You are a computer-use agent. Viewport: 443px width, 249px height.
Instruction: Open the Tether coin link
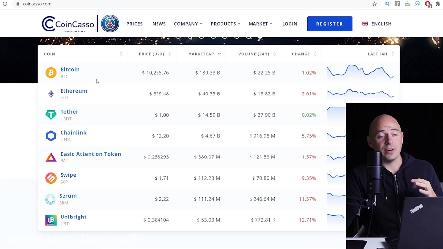pos(69,112)
